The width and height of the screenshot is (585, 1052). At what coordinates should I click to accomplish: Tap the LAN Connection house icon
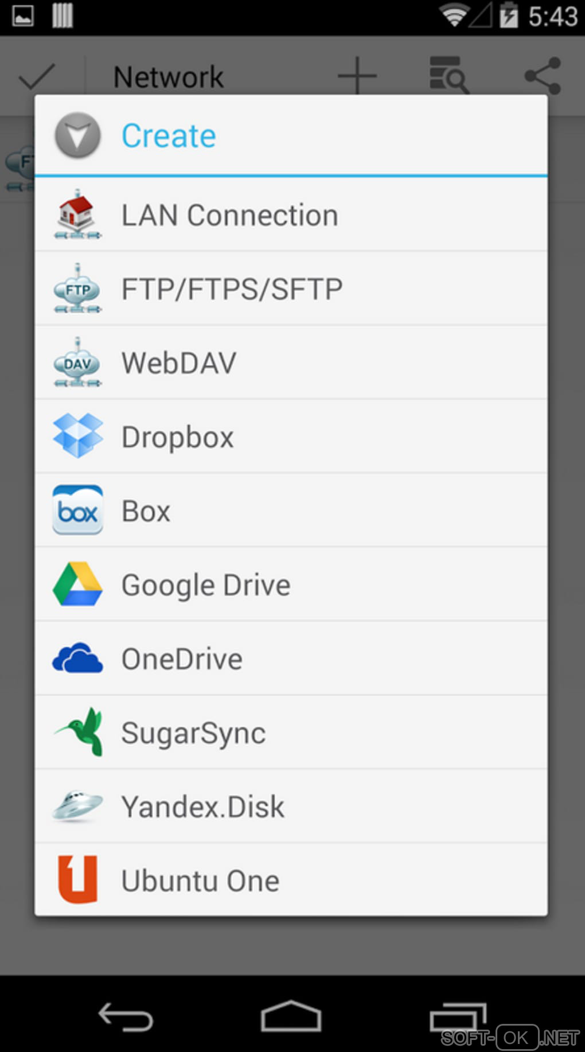coord(78,215)
